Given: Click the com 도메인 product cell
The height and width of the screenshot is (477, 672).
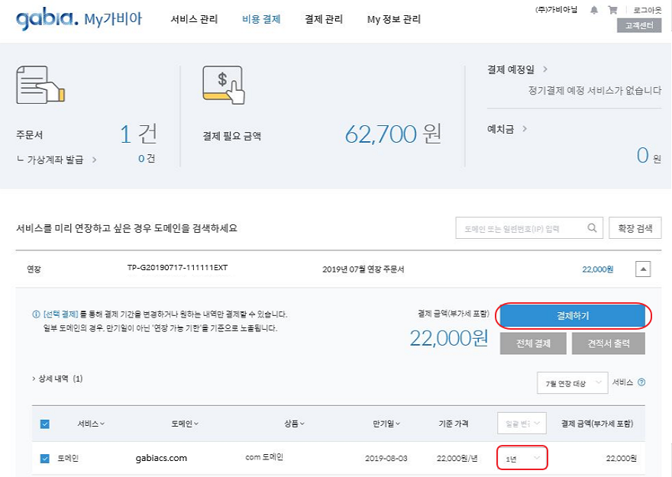Looking at the screenshot, I should [x=264, y=457].
